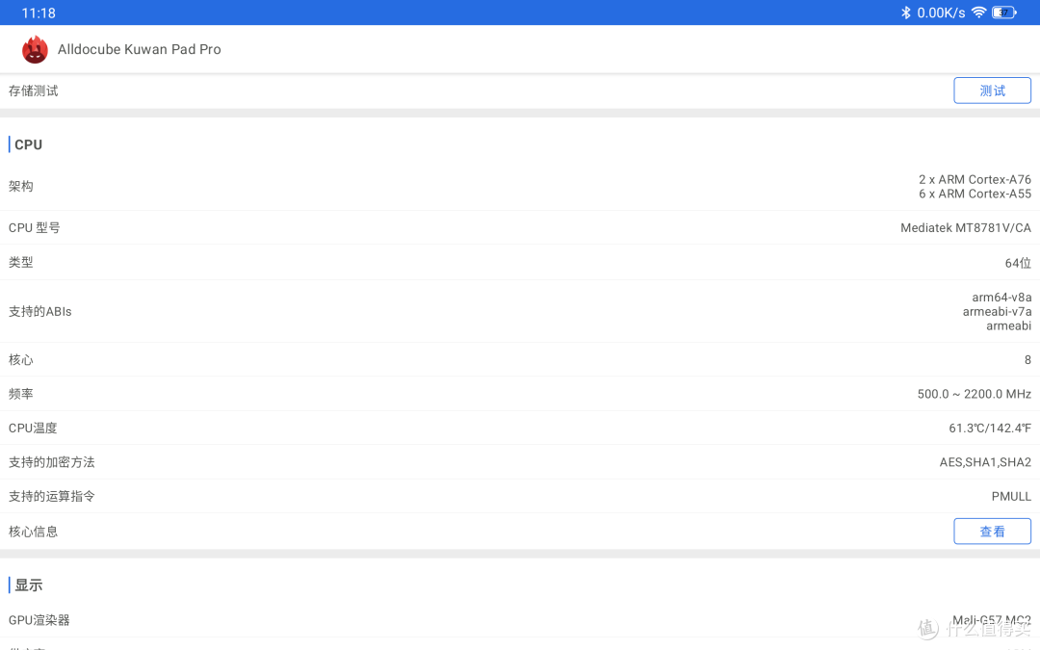Click the CPU section header
This screenshot has width=1040, height=650.
click(28, 144)
